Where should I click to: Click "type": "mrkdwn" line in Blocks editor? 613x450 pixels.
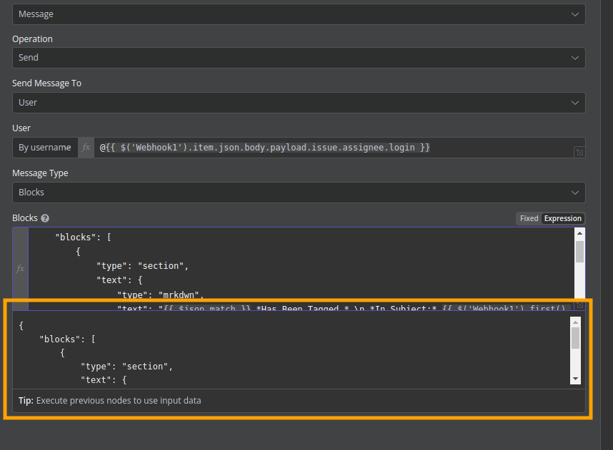click(161, 295)
